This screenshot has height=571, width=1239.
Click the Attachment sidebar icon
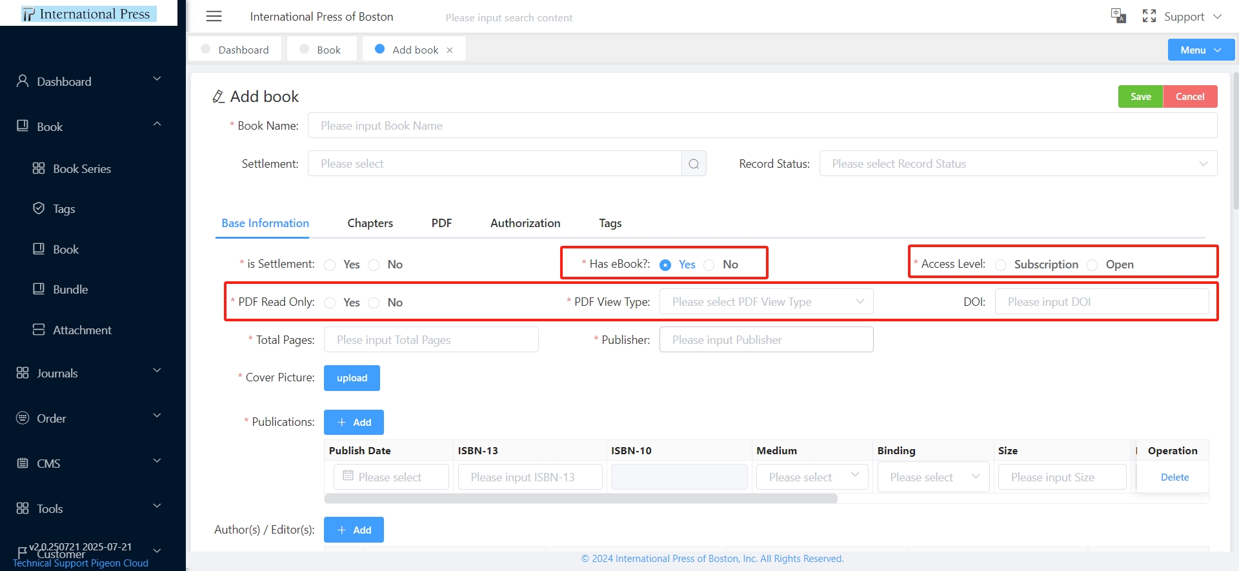(x=39, y=329)
